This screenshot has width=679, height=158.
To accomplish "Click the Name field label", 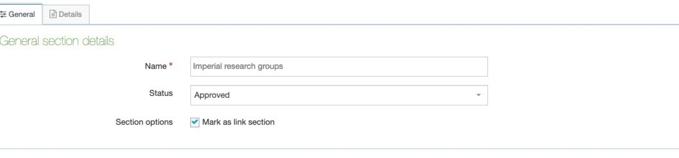I will [156, 66].
